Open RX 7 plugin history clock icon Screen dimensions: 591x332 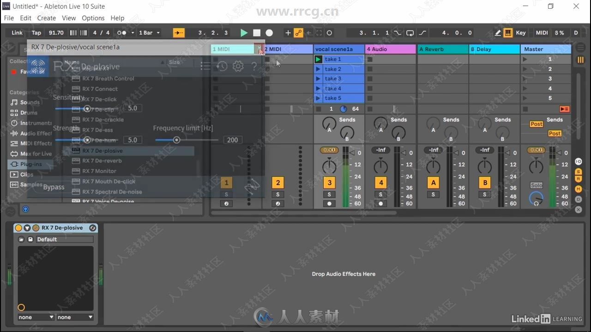[x=222, y=66]
